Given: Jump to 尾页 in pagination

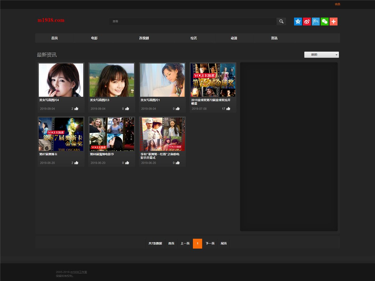Looking at the screenshot, I should tap(224, 243).
